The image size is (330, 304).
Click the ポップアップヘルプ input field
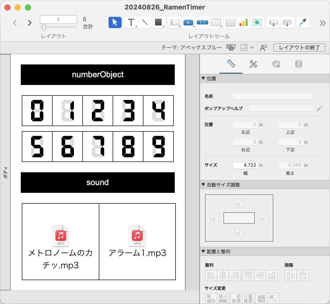280,108
